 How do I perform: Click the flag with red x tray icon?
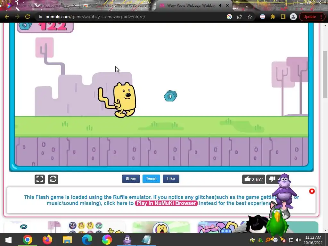283,240
